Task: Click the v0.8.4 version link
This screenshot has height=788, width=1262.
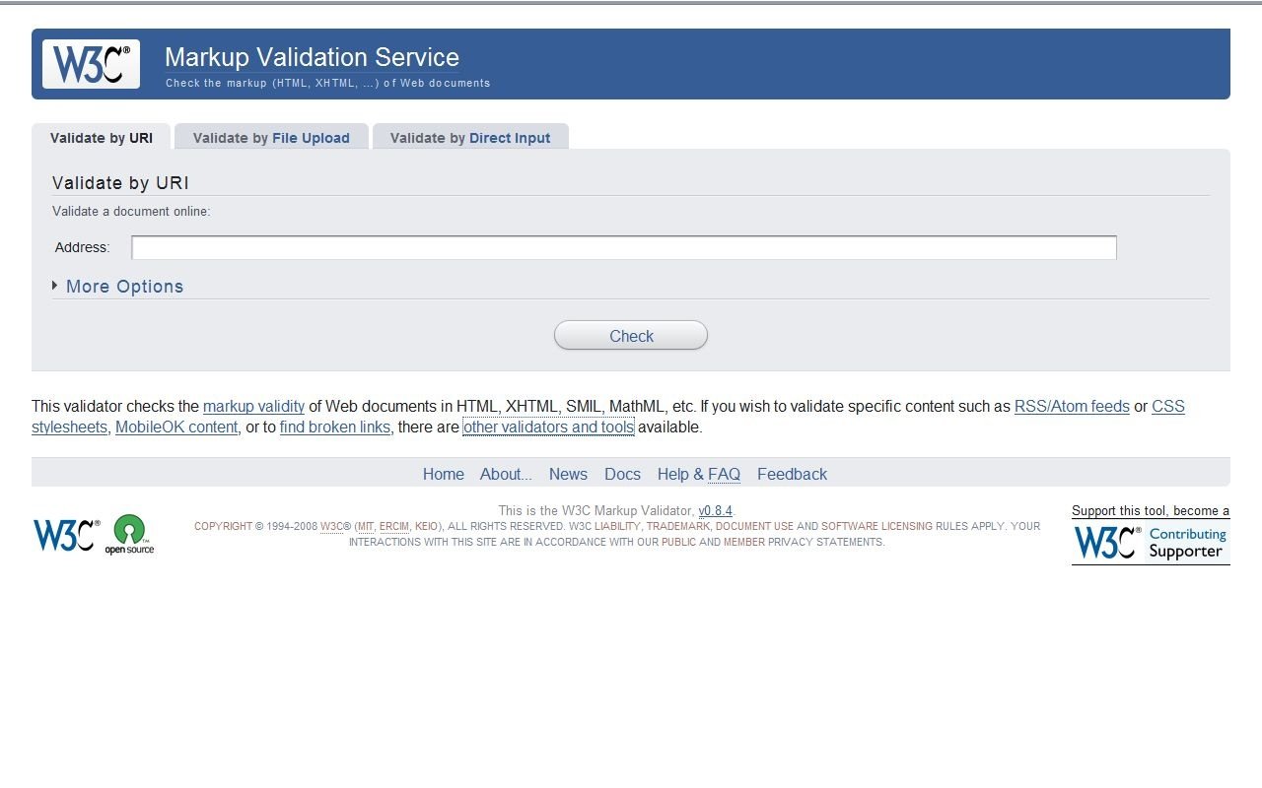Action: tap(715, 510)
